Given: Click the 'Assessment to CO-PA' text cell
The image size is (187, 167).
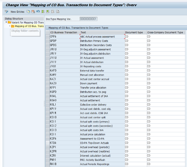Looking at the screenshot, I should [102, 138].
